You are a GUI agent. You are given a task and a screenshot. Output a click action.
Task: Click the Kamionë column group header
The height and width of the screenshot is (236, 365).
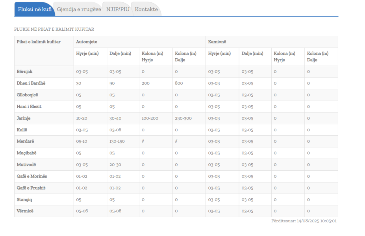pos(217,42)
